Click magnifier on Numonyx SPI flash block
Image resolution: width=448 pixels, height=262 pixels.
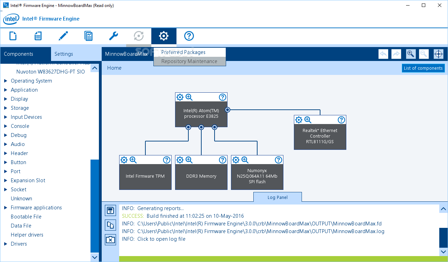(x=245, y=160)
